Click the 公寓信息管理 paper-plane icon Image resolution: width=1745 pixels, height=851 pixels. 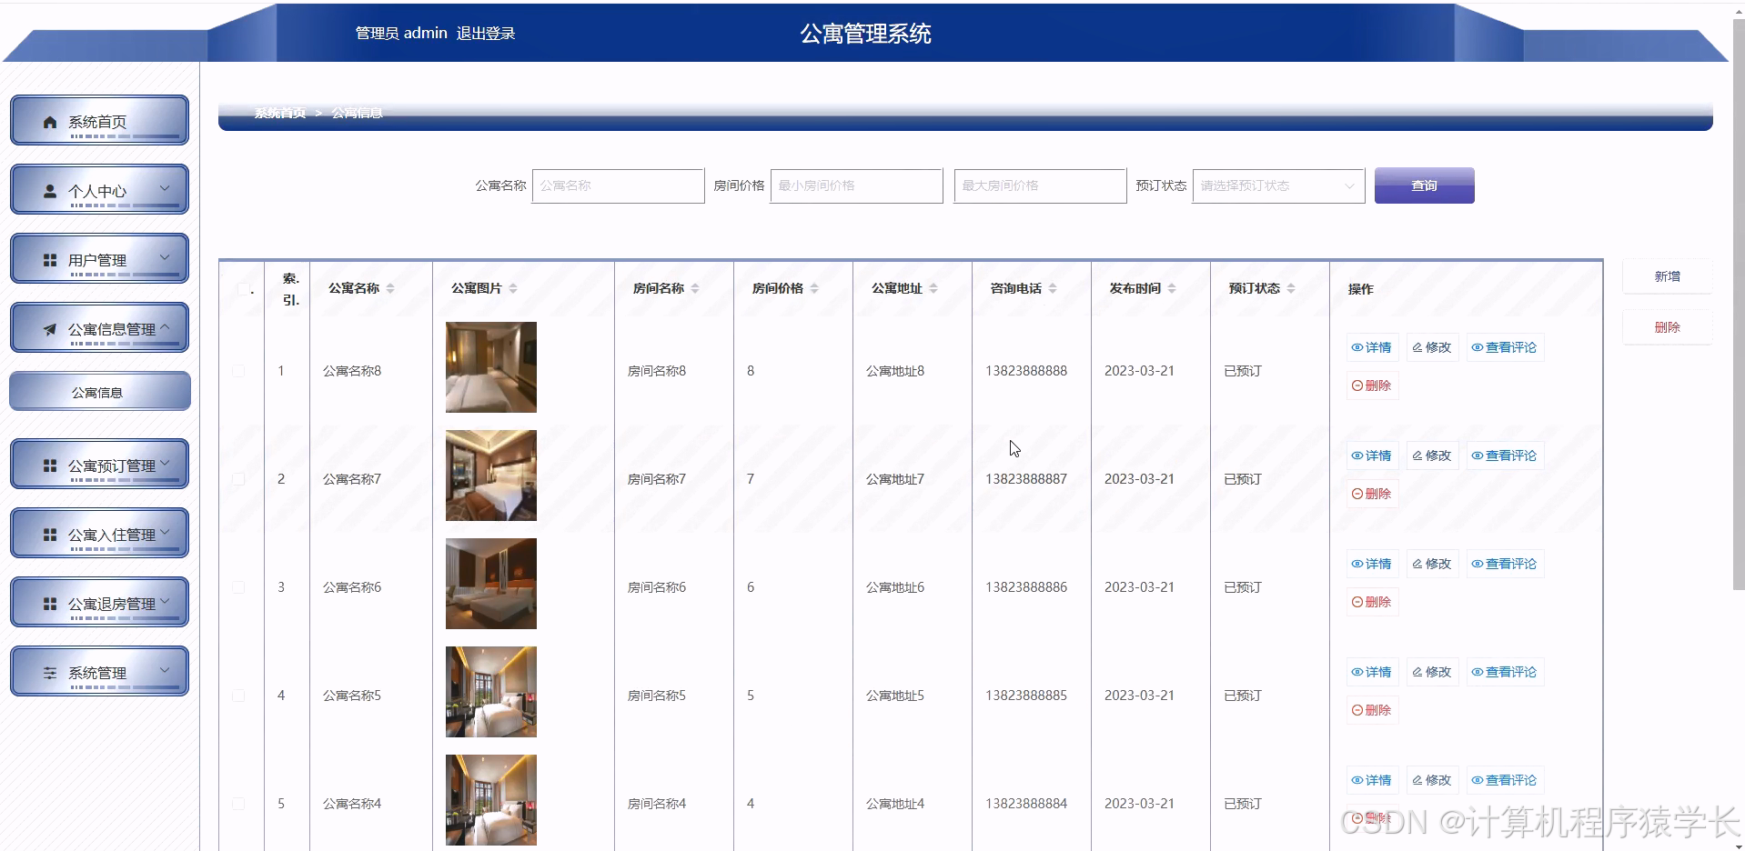[52, 329]
